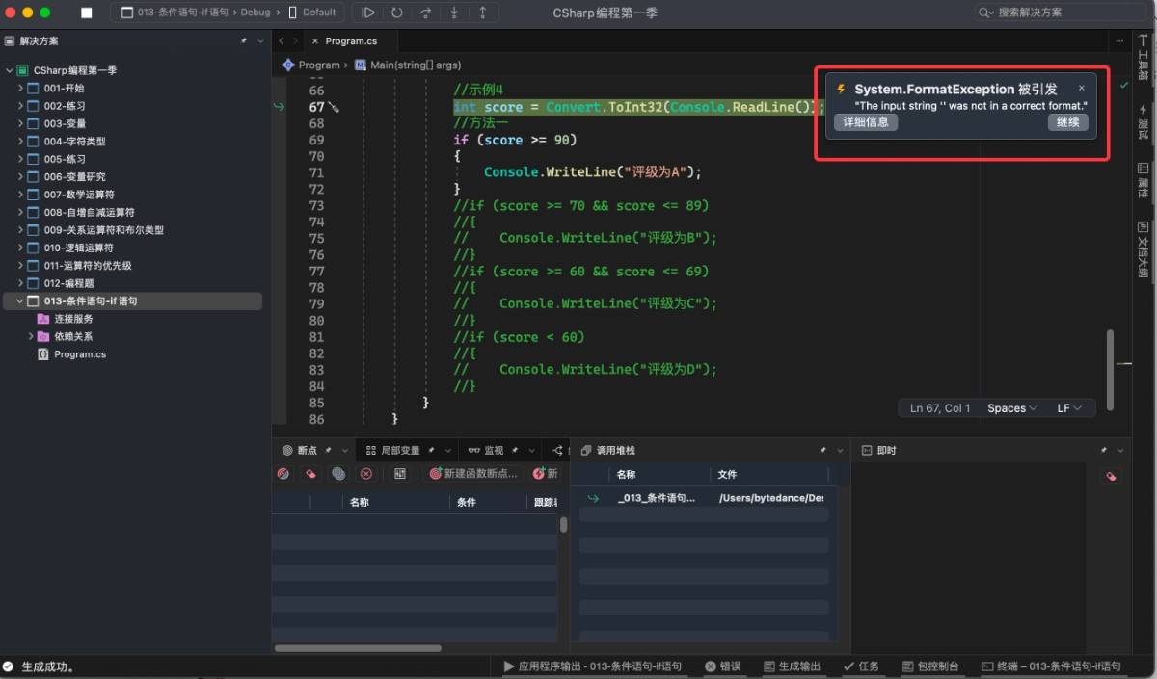Open the editor's more options ellipsis
1157x679 pixels.
1119,41
